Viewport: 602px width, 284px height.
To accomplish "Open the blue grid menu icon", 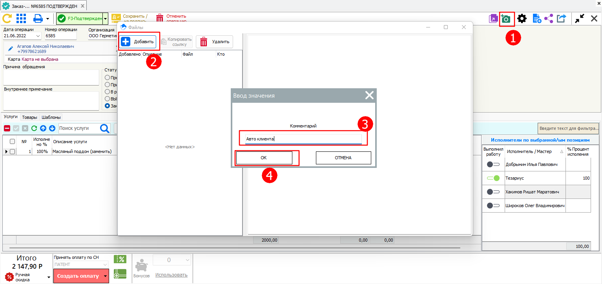I will click(21, 18).
